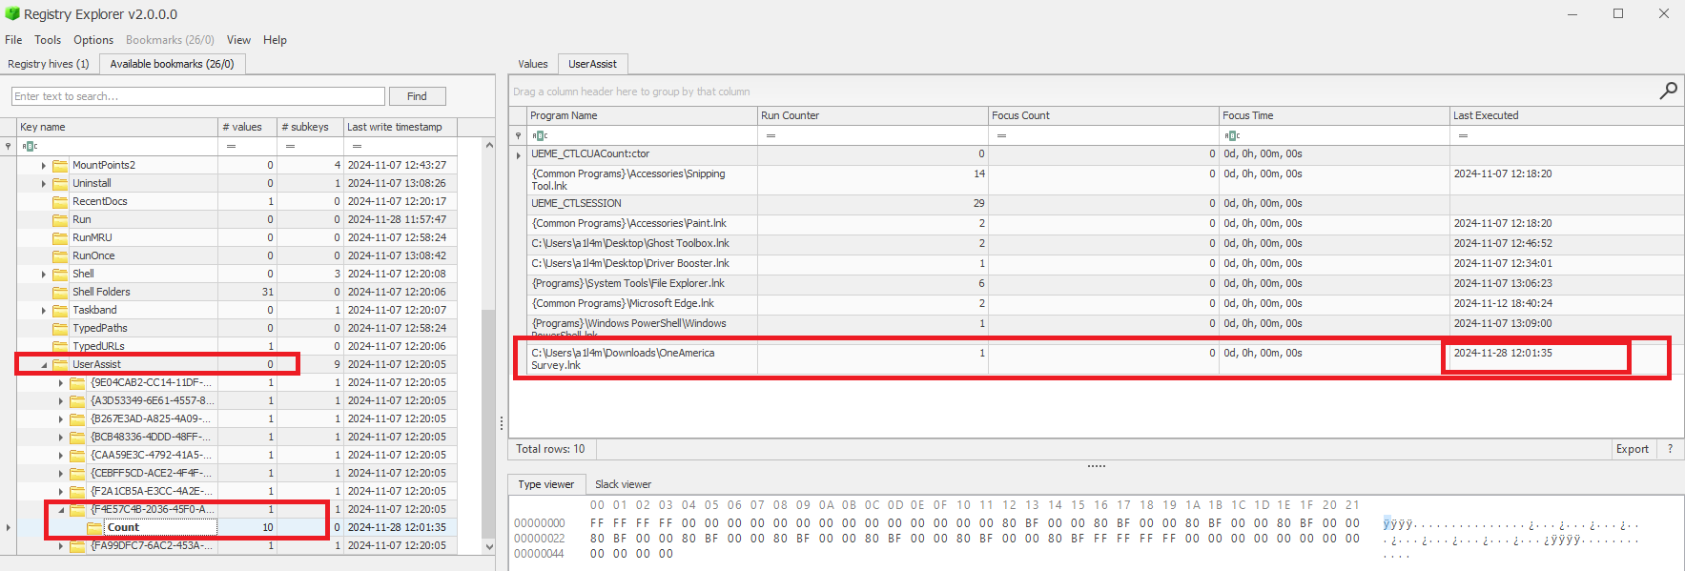1685x571 pixels.
Task: Expand the {9E04CAB2-CC14-11DF key
Action: coord(61,382)
